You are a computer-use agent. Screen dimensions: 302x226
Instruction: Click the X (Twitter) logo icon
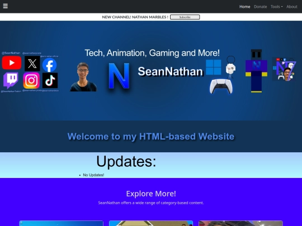pos(32,64)
